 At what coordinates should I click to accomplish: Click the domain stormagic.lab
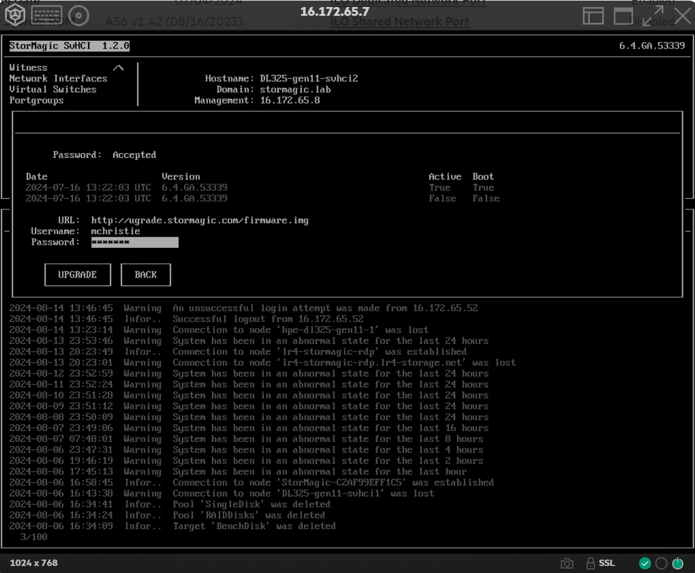click(x=295, y=89)
